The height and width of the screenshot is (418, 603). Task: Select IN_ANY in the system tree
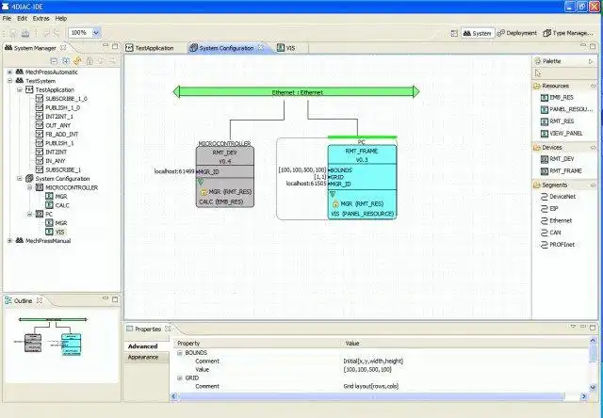(56, 161)
